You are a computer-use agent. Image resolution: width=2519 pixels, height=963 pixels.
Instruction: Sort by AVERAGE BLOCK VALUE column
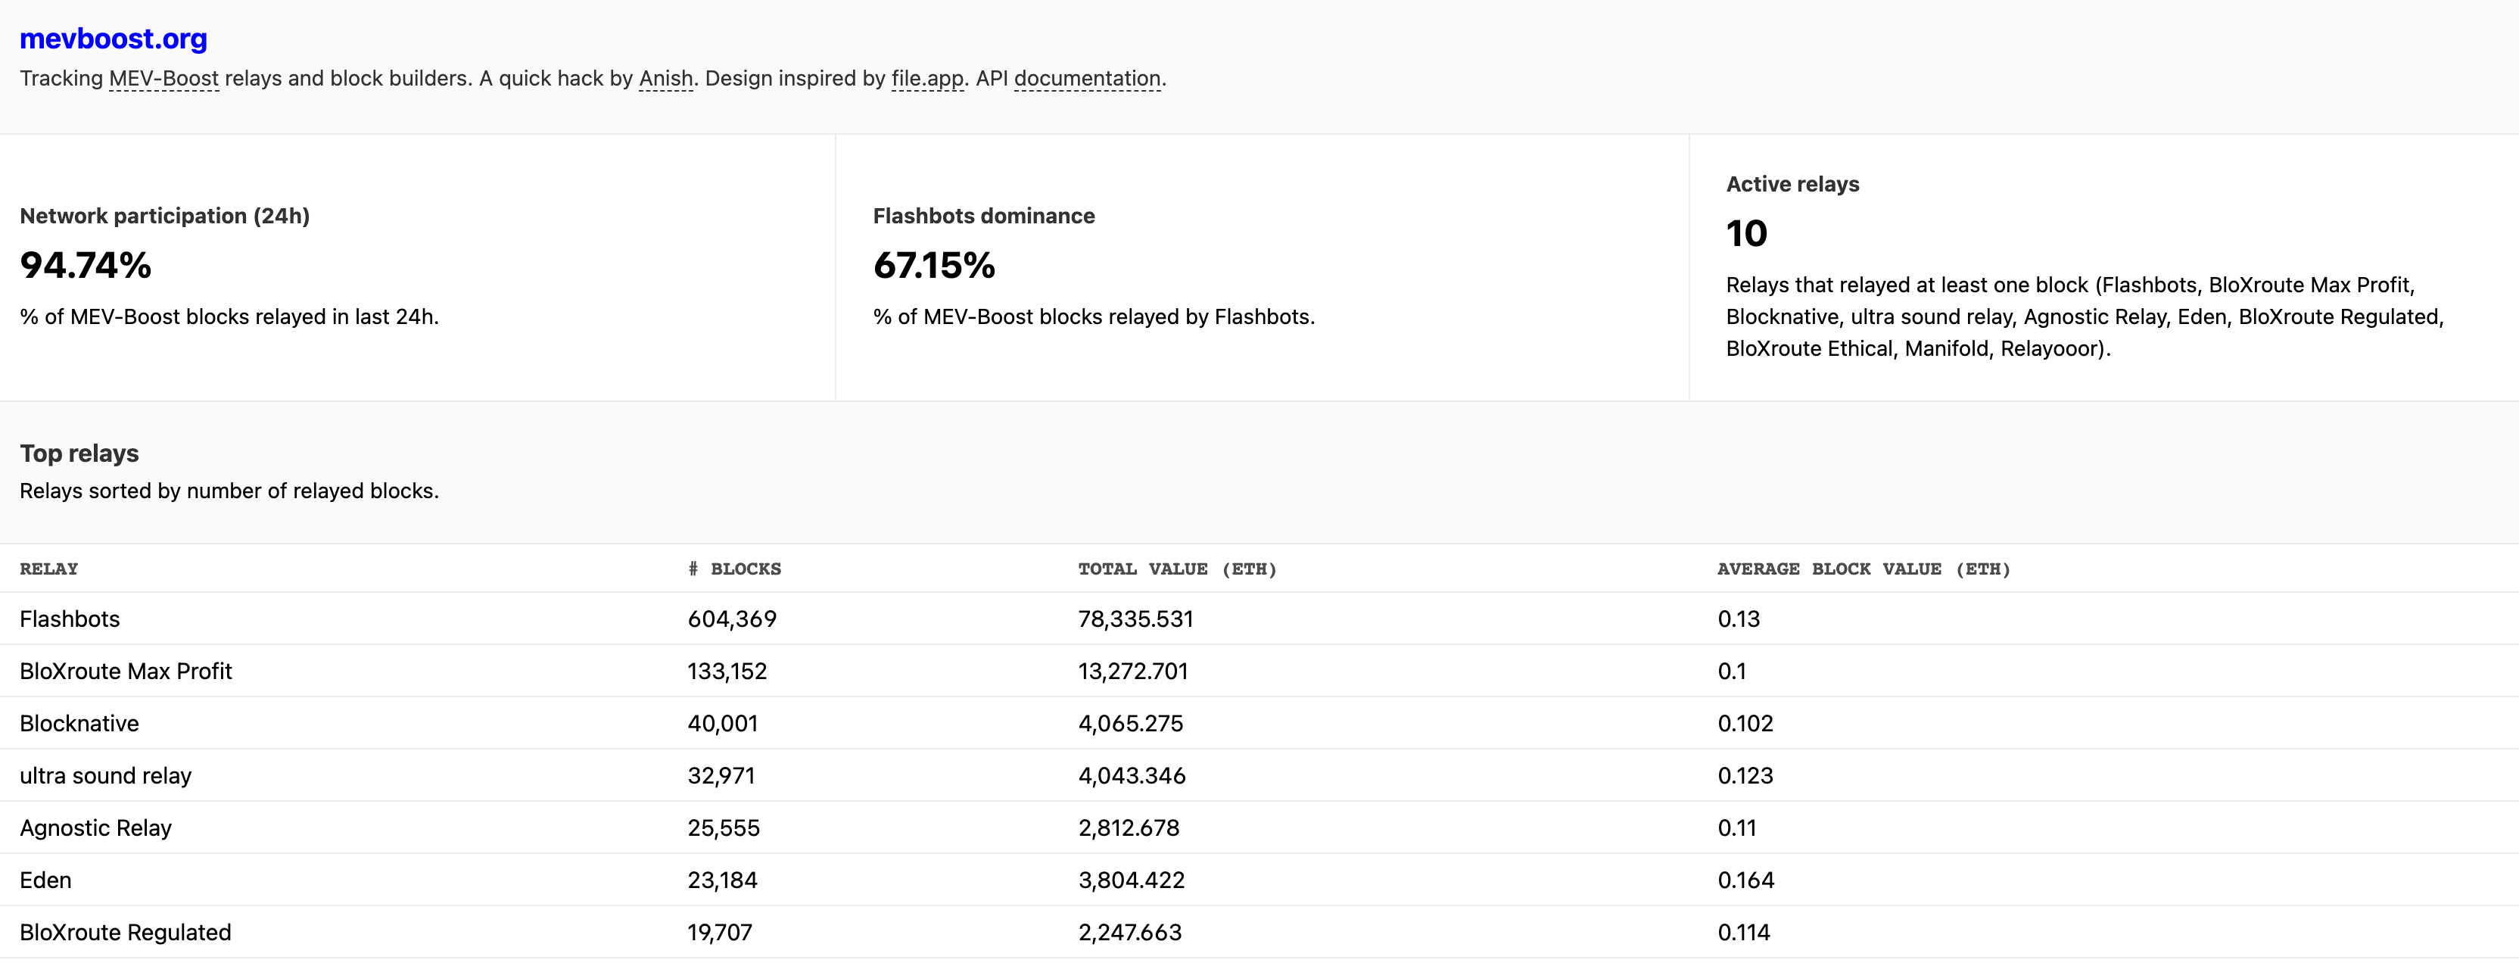(x=1864, y=568)
